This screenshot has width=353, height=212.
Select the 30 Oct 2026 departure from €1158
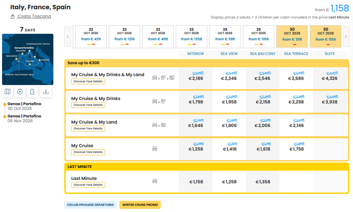point(326,37)
